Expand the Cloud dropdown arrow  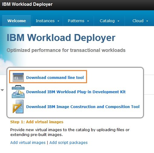147,21
